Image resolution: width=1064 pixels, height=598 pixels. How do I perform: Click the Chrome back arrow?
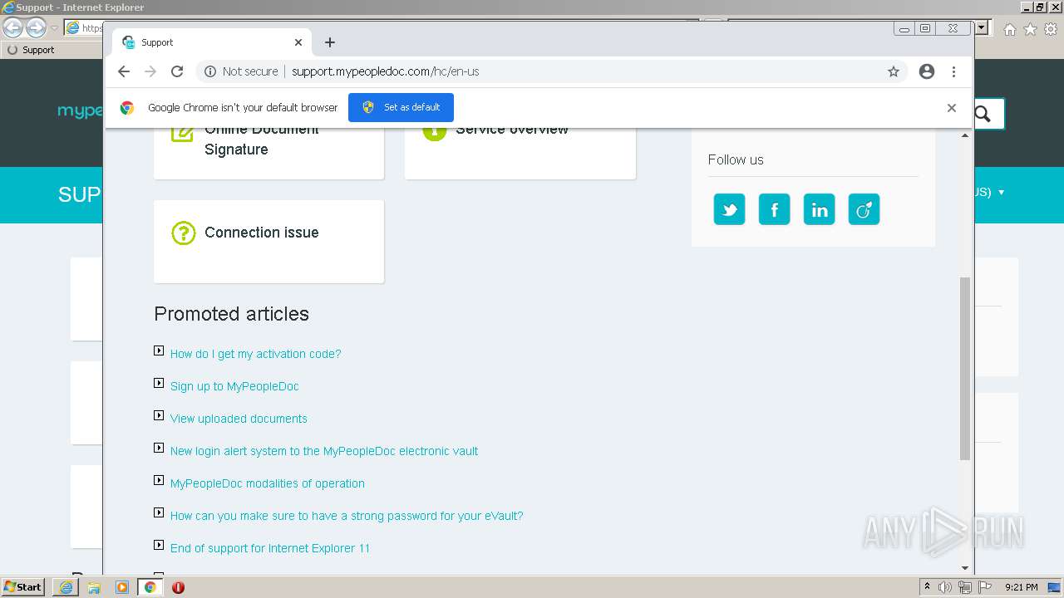coord(124,71)
